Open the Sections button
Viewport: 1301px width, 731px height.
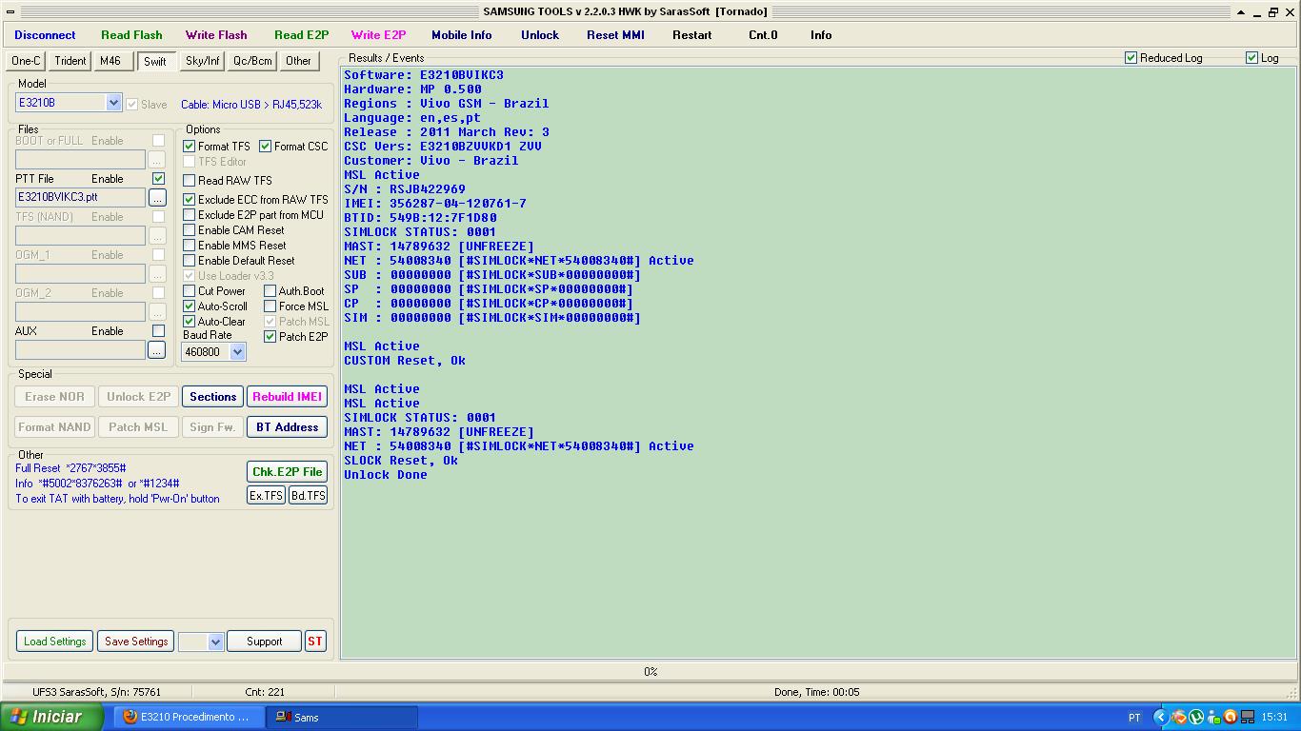(x=212, y=397)
